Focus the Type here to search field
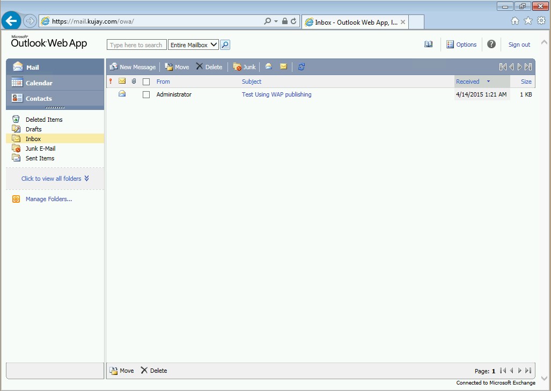Image resolution: width=551 pixels, height=391 pixels. tap(137, 45)
